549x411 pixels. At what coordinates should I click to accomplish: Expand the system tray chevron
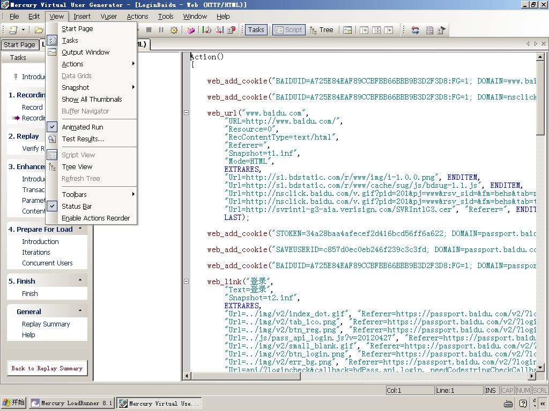[543, 404]
